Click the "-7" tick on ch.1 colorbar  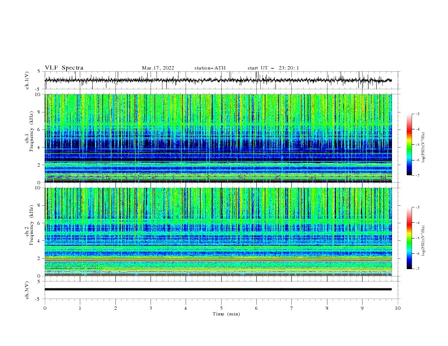417,175
